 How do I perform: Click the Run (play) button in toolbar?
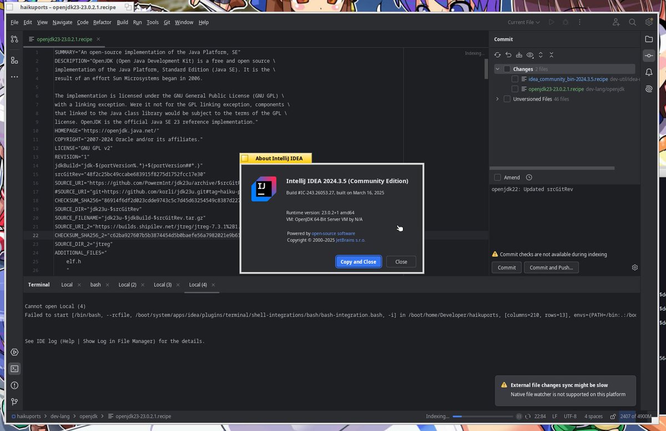551,22
